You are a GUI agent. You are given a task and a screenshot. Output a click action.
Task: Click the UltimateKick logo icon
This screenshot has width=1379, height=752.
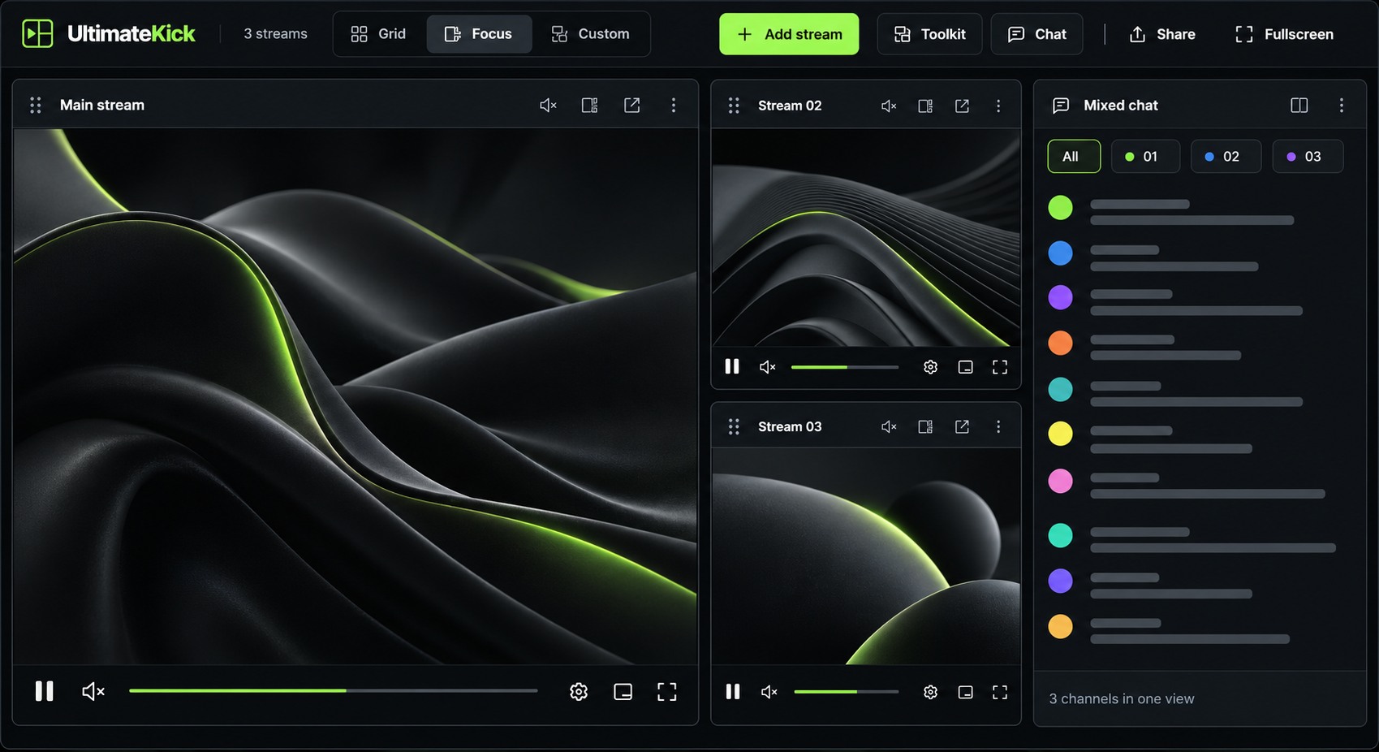click(x=37, y=33)
